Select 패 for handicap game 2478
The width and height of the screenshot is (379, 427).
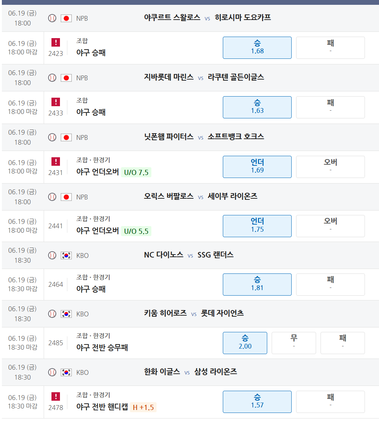point(330,402)
